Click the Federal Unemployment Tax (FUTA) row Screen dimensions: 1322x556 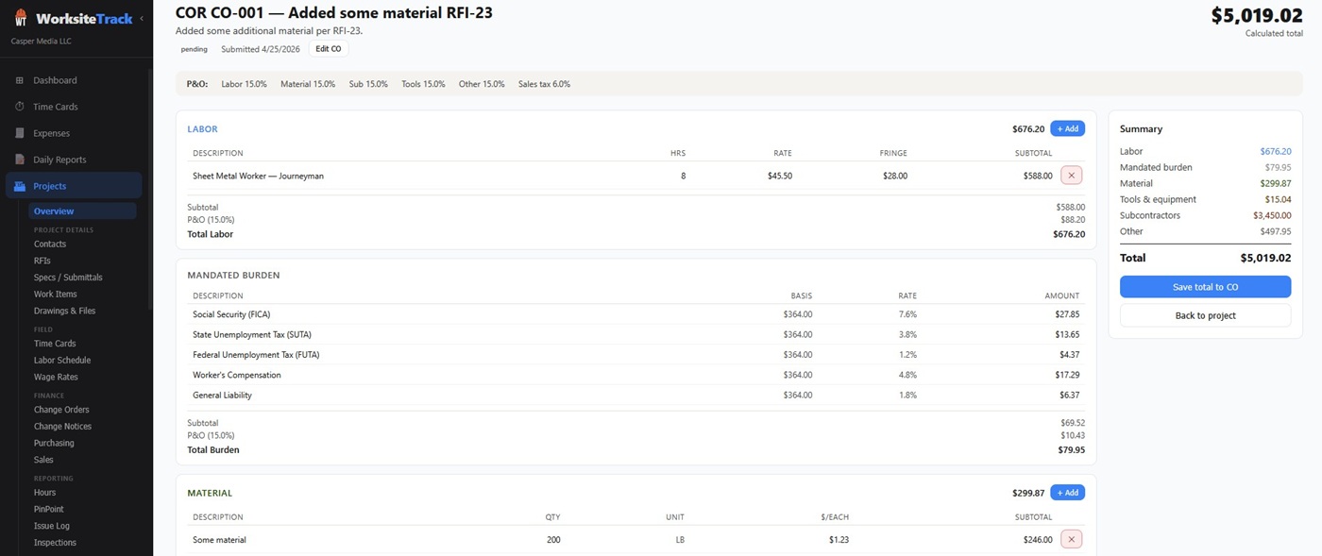(636, 355)
